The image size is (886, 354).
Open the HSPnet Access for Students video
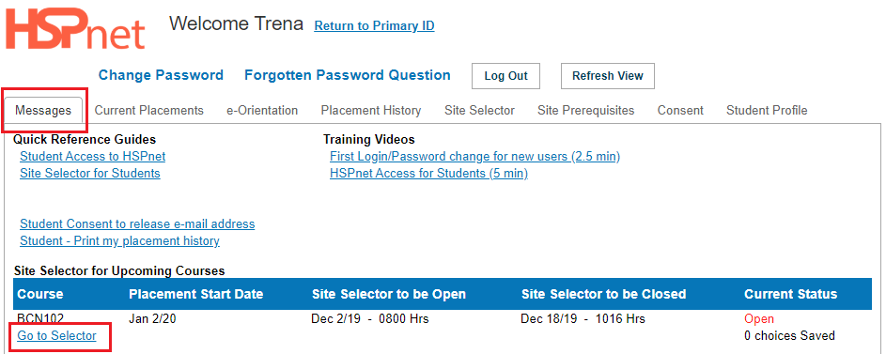(428, 174)
